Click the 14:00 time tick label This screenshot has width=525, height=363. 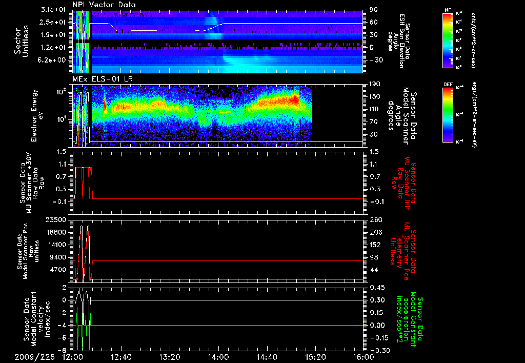[218, 357]
